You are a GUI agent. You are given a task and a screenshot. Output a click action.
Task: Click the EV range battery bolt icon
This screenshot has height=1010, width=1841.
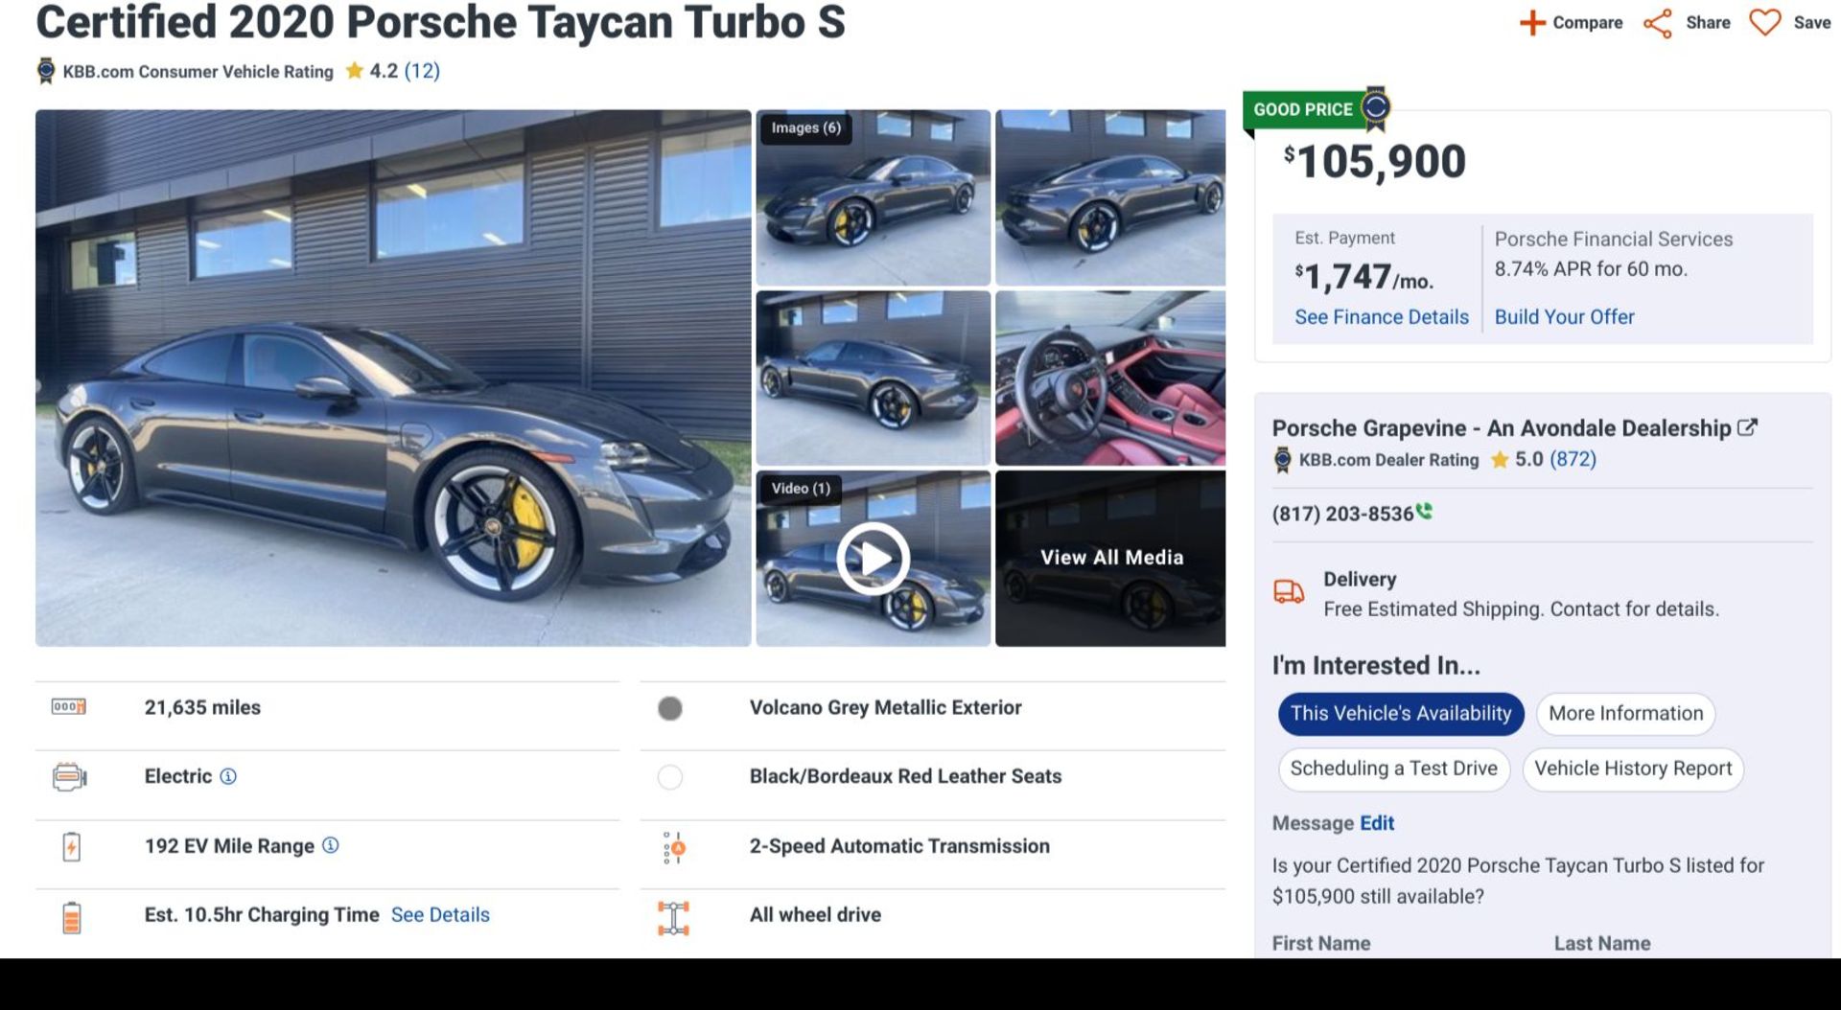(x=71, y=846)
